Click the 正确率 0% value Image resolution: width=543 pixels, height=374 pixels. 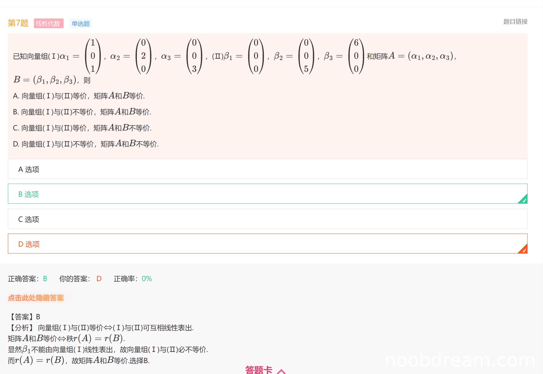point(147,279)
